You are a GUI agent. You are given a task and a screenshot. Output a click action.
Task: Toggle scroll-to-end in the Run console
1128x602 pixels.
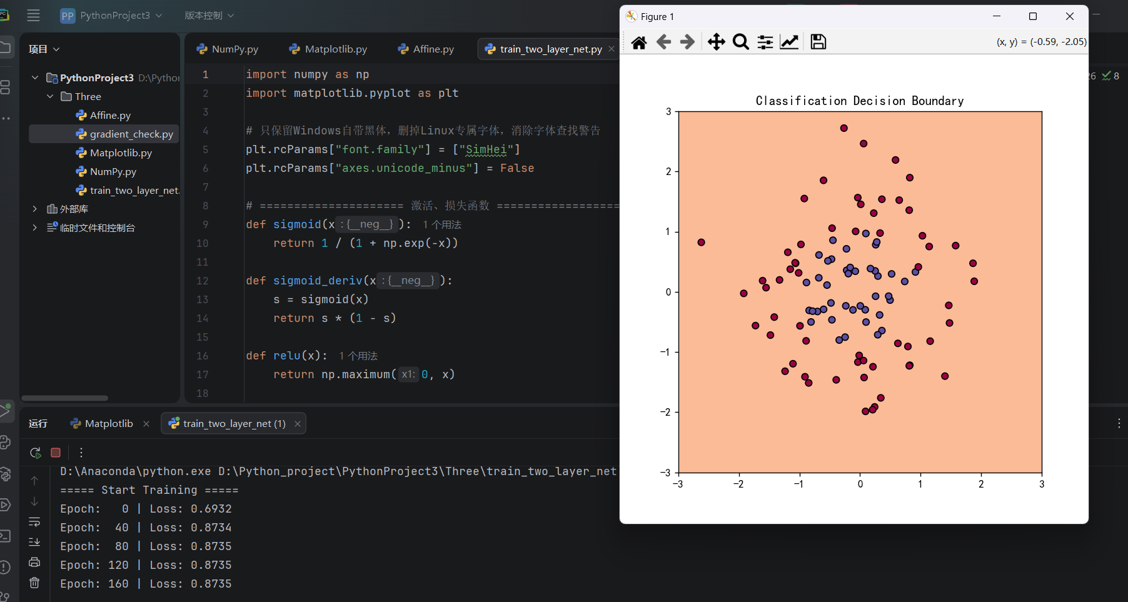coord(34,542)
